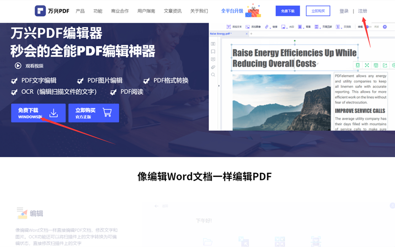Play the 观看视频 video icon
Image resolution: width=395 pixels, height=247 pixels.
coord(18,65)
